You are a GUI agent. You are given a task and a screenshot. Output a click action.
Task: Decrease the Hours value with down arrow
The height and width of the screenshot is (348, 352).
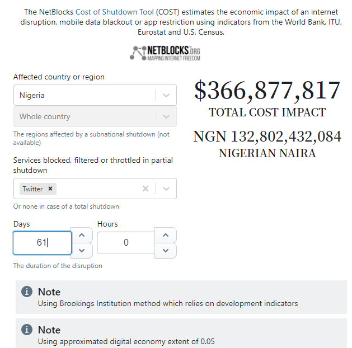166,251
